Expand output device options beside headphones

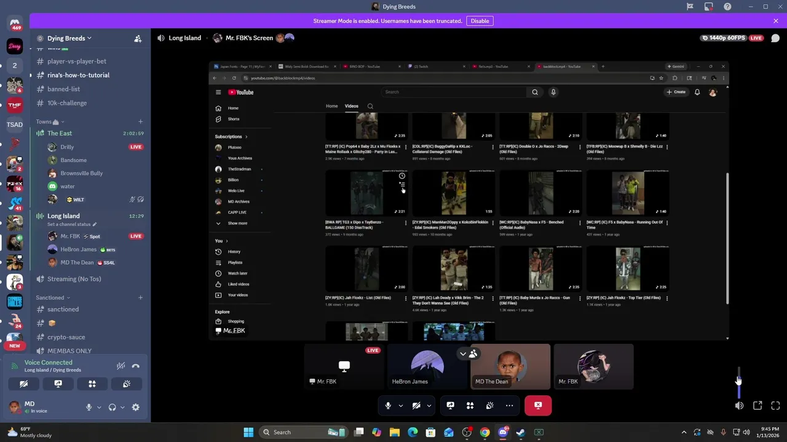pos(122,407)
